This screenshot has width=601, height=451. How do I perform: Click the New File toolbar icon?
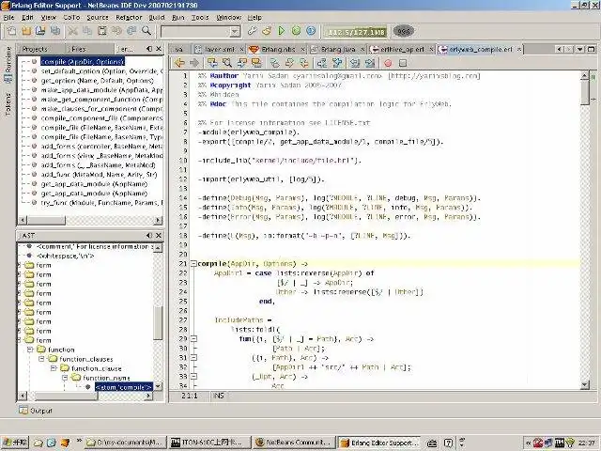point(11,31)
